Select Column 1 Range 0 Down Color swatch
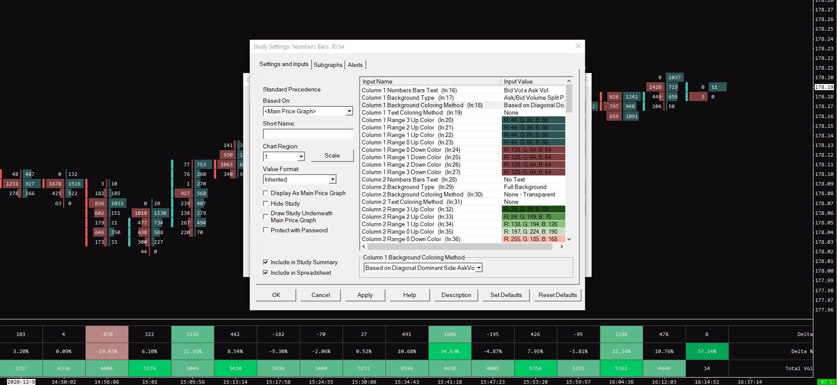 pos(533,150)
